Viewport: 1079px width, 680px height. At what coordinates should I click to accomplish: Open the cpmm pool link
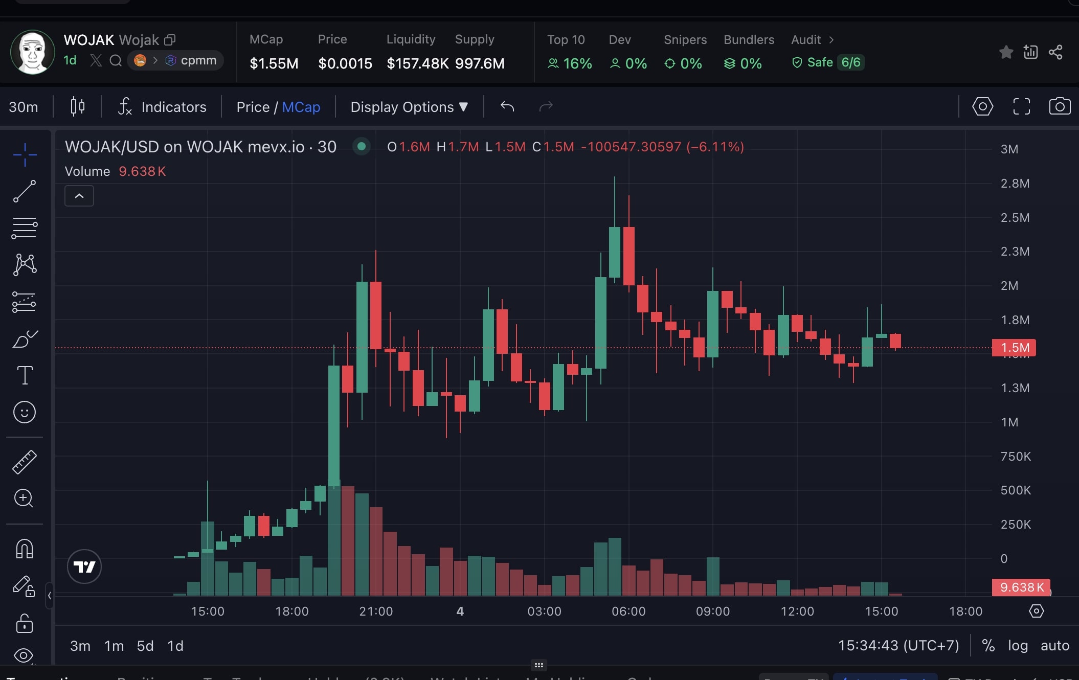pyautogui.click(x=191, y=60)
